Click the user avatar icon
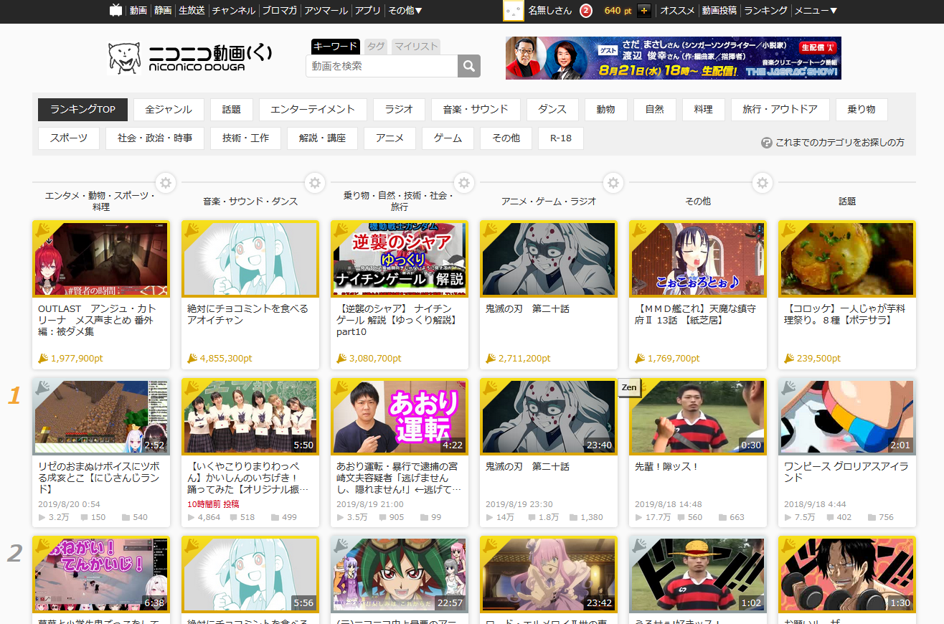Screen dimensions: 944x624 click(x=512, y=11)
